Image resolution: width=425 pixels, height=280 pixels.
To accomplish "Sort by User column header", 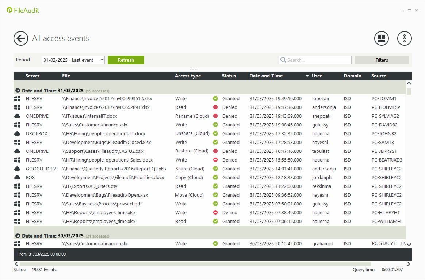I will coord(317,76).
